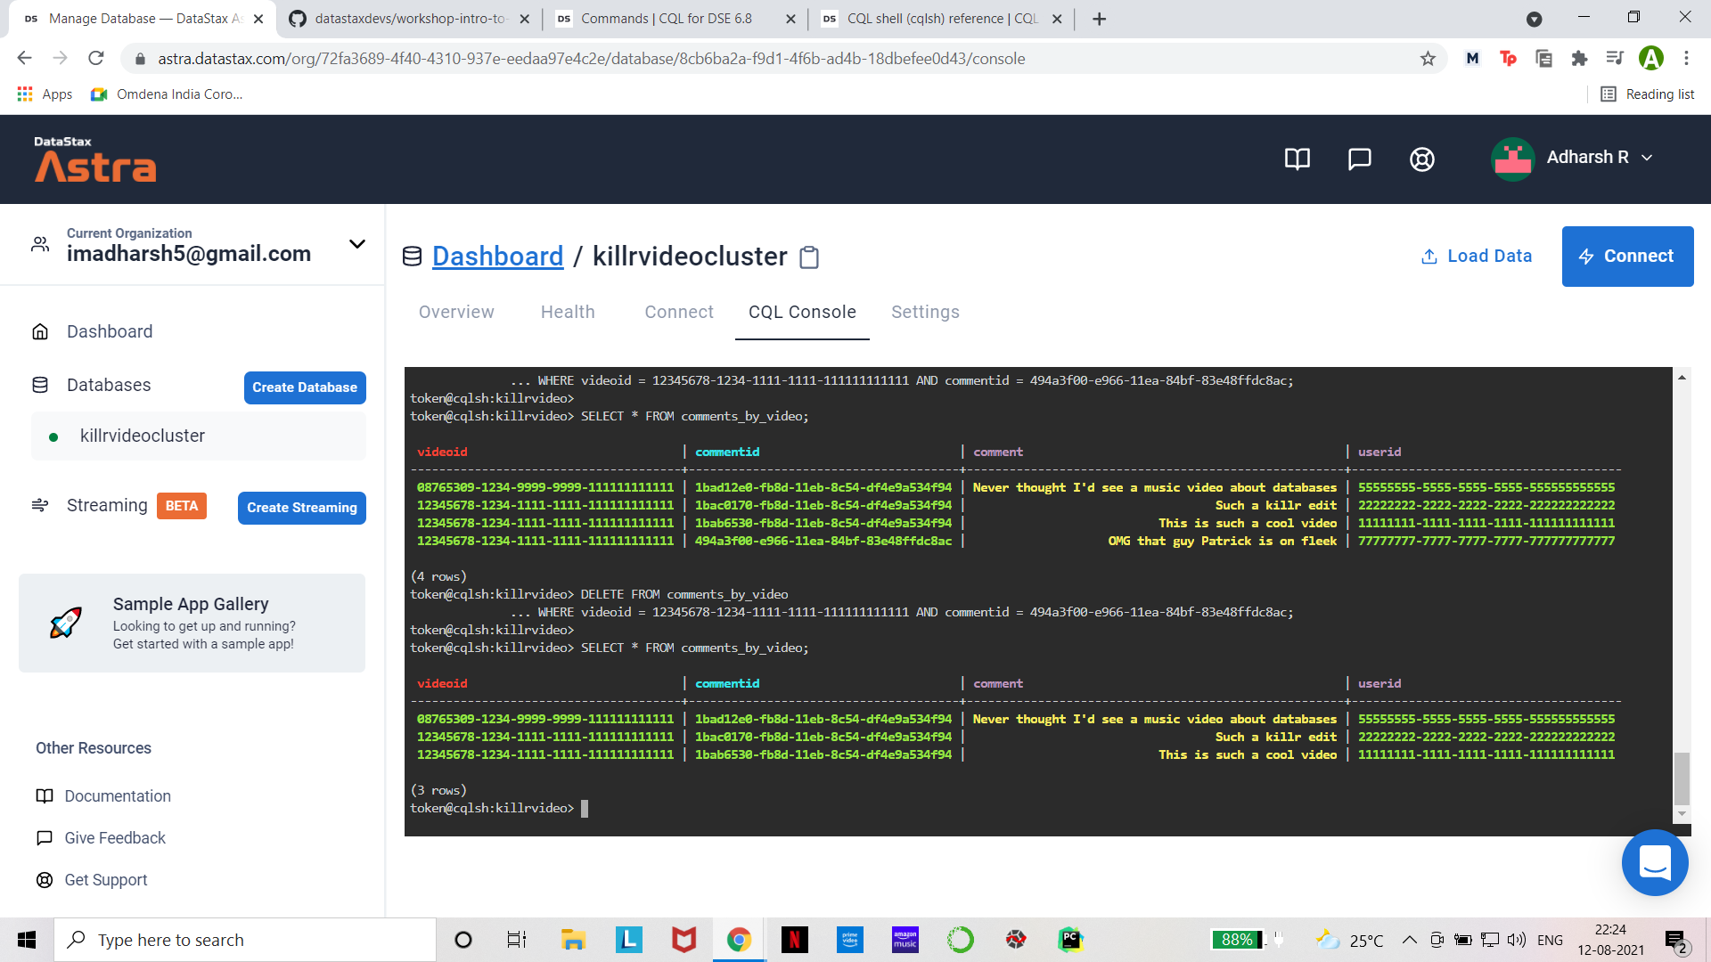The image size is (1711, 962).
Task: Open the documentation book icon in top bar
Action: coord(1297,159)
